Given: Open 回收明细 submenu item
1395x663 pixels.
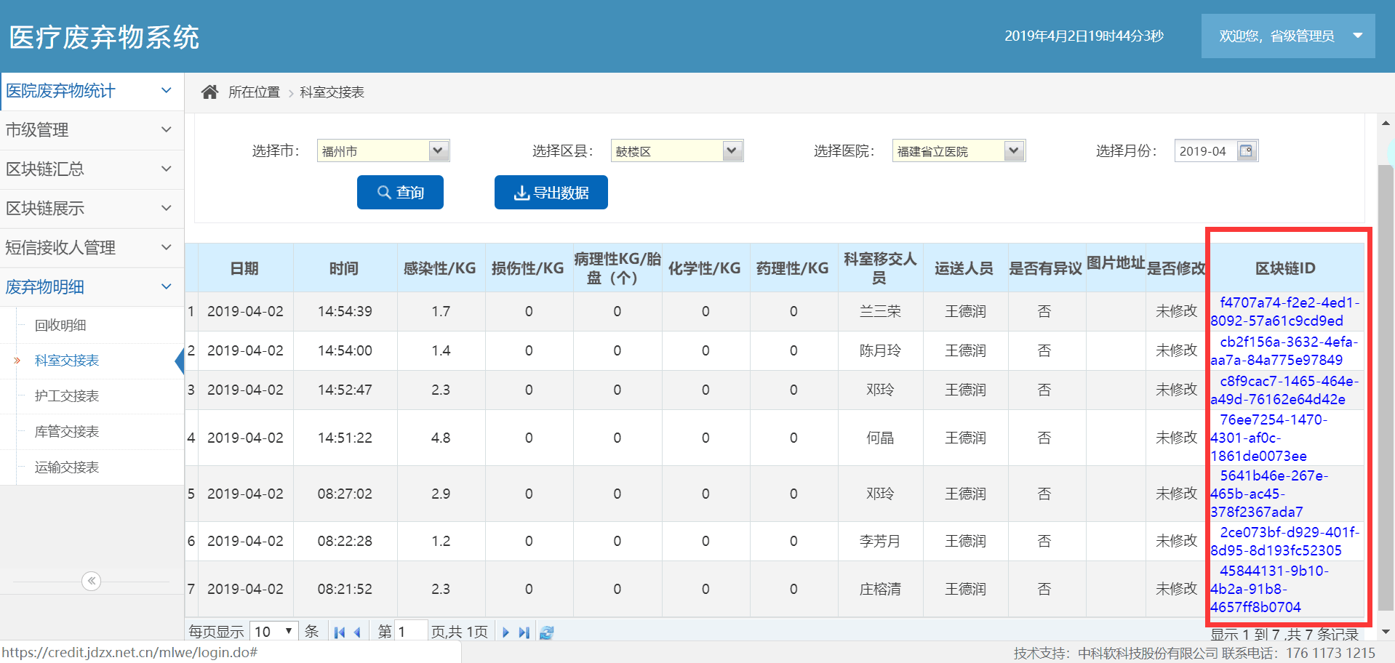Looking at the screenshot, I should click(60, 325).
